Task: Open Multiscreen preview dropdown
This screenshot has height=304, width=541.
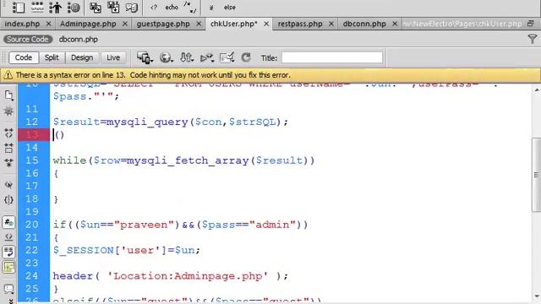Action: click(145, 57)
